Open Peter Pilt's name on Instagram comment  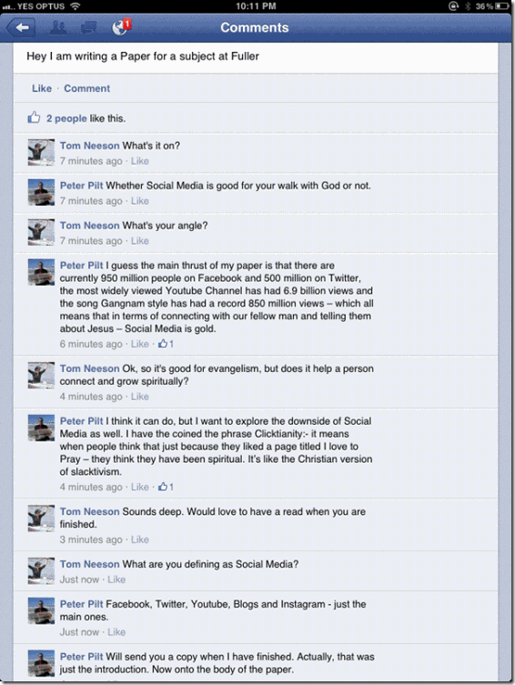(81, 604)
